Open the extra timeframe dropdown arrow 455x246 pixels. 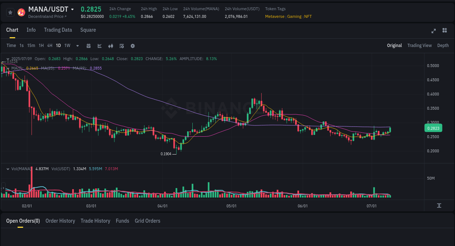click(77, 46)
